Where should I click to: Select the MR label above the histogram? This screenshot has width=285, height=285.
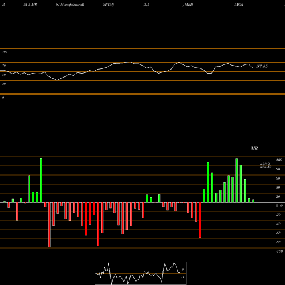tap(254, 148)
